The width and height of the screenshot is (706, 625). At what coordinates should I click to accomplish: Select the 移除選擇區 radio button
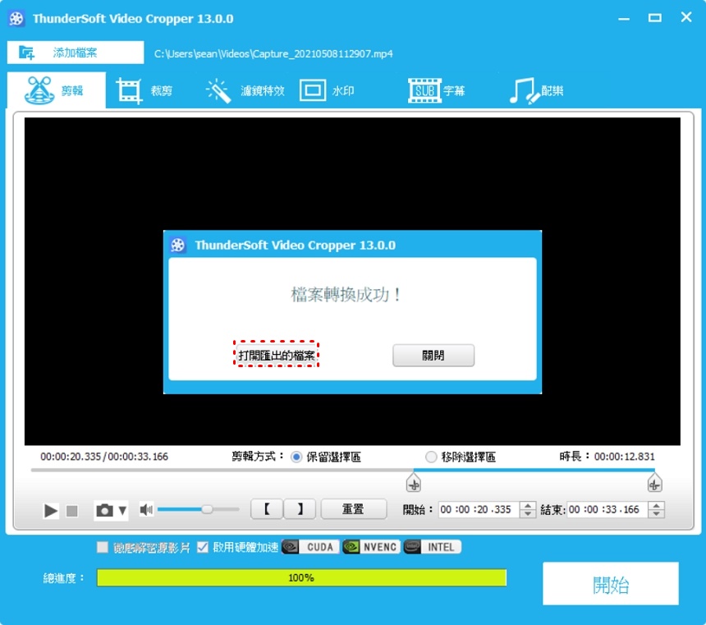click(x=431, y=457)
